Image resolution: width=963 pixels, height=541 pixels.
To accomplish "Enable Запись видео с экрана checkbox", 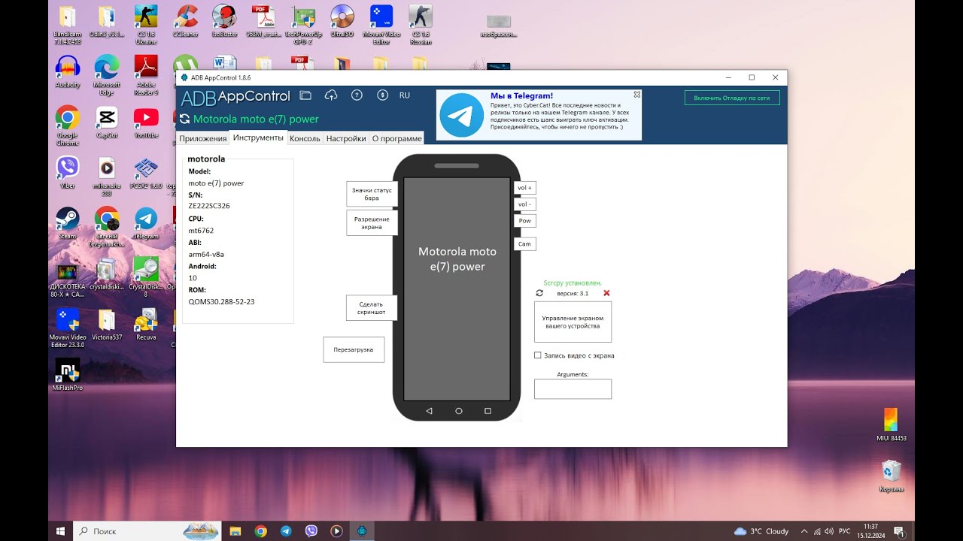I will pos(538,355).
